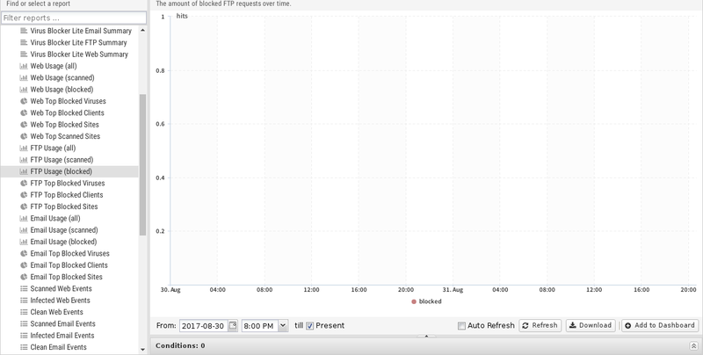Open the Email Top Blocked Sites report

click(69, 277)
